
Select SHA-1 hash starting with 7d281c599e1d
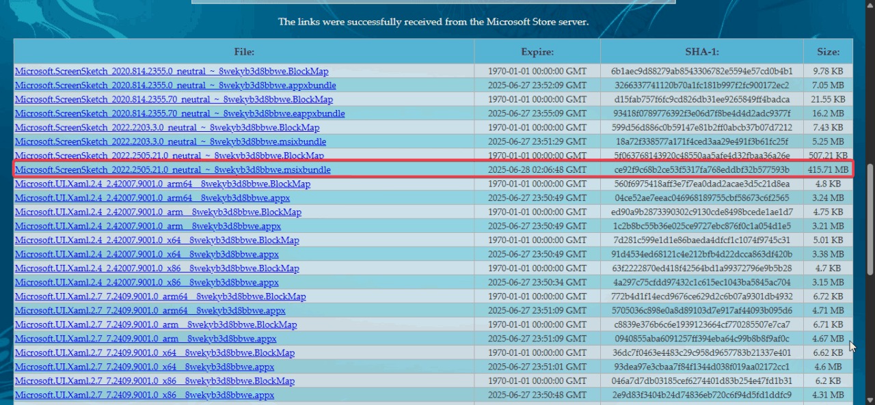pos(702,240)
